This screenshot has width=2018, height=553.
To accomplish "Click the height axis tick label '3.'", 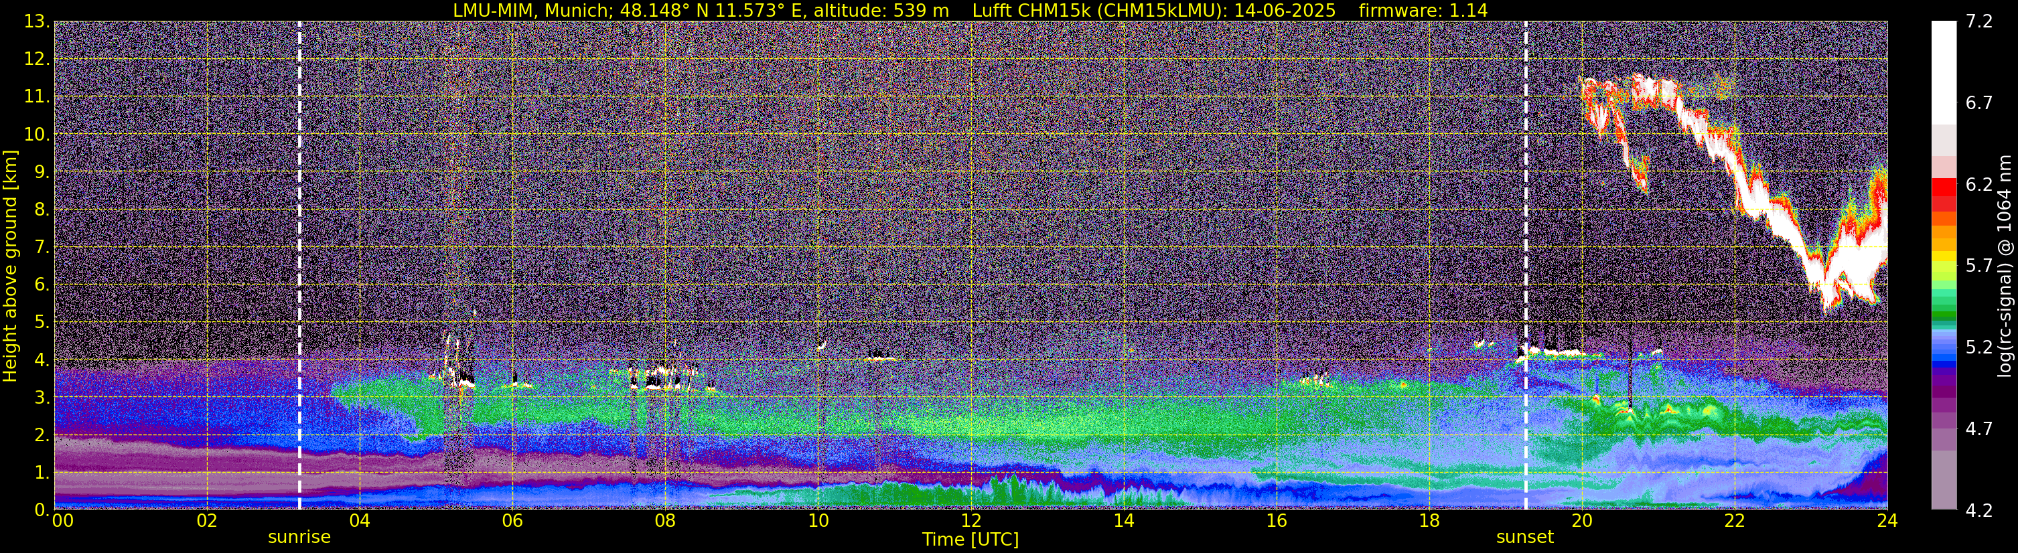I will click(42, 398).
